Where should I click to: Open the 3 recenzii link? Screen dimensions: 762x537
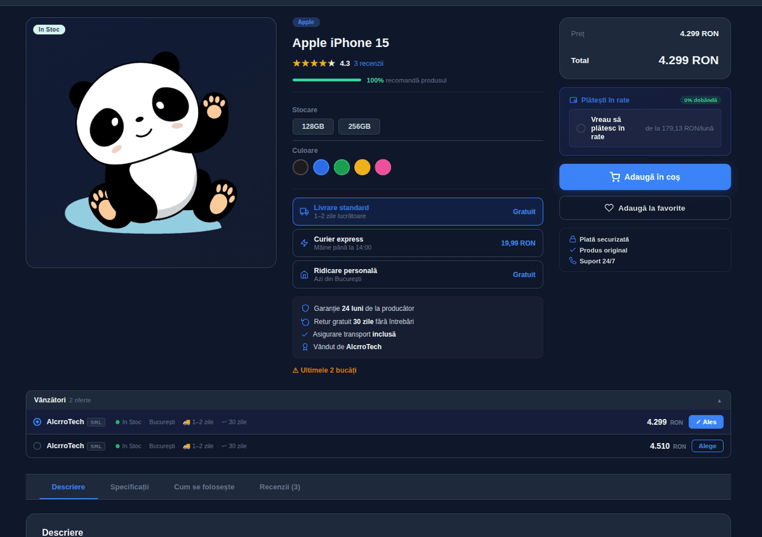[368, 63]
